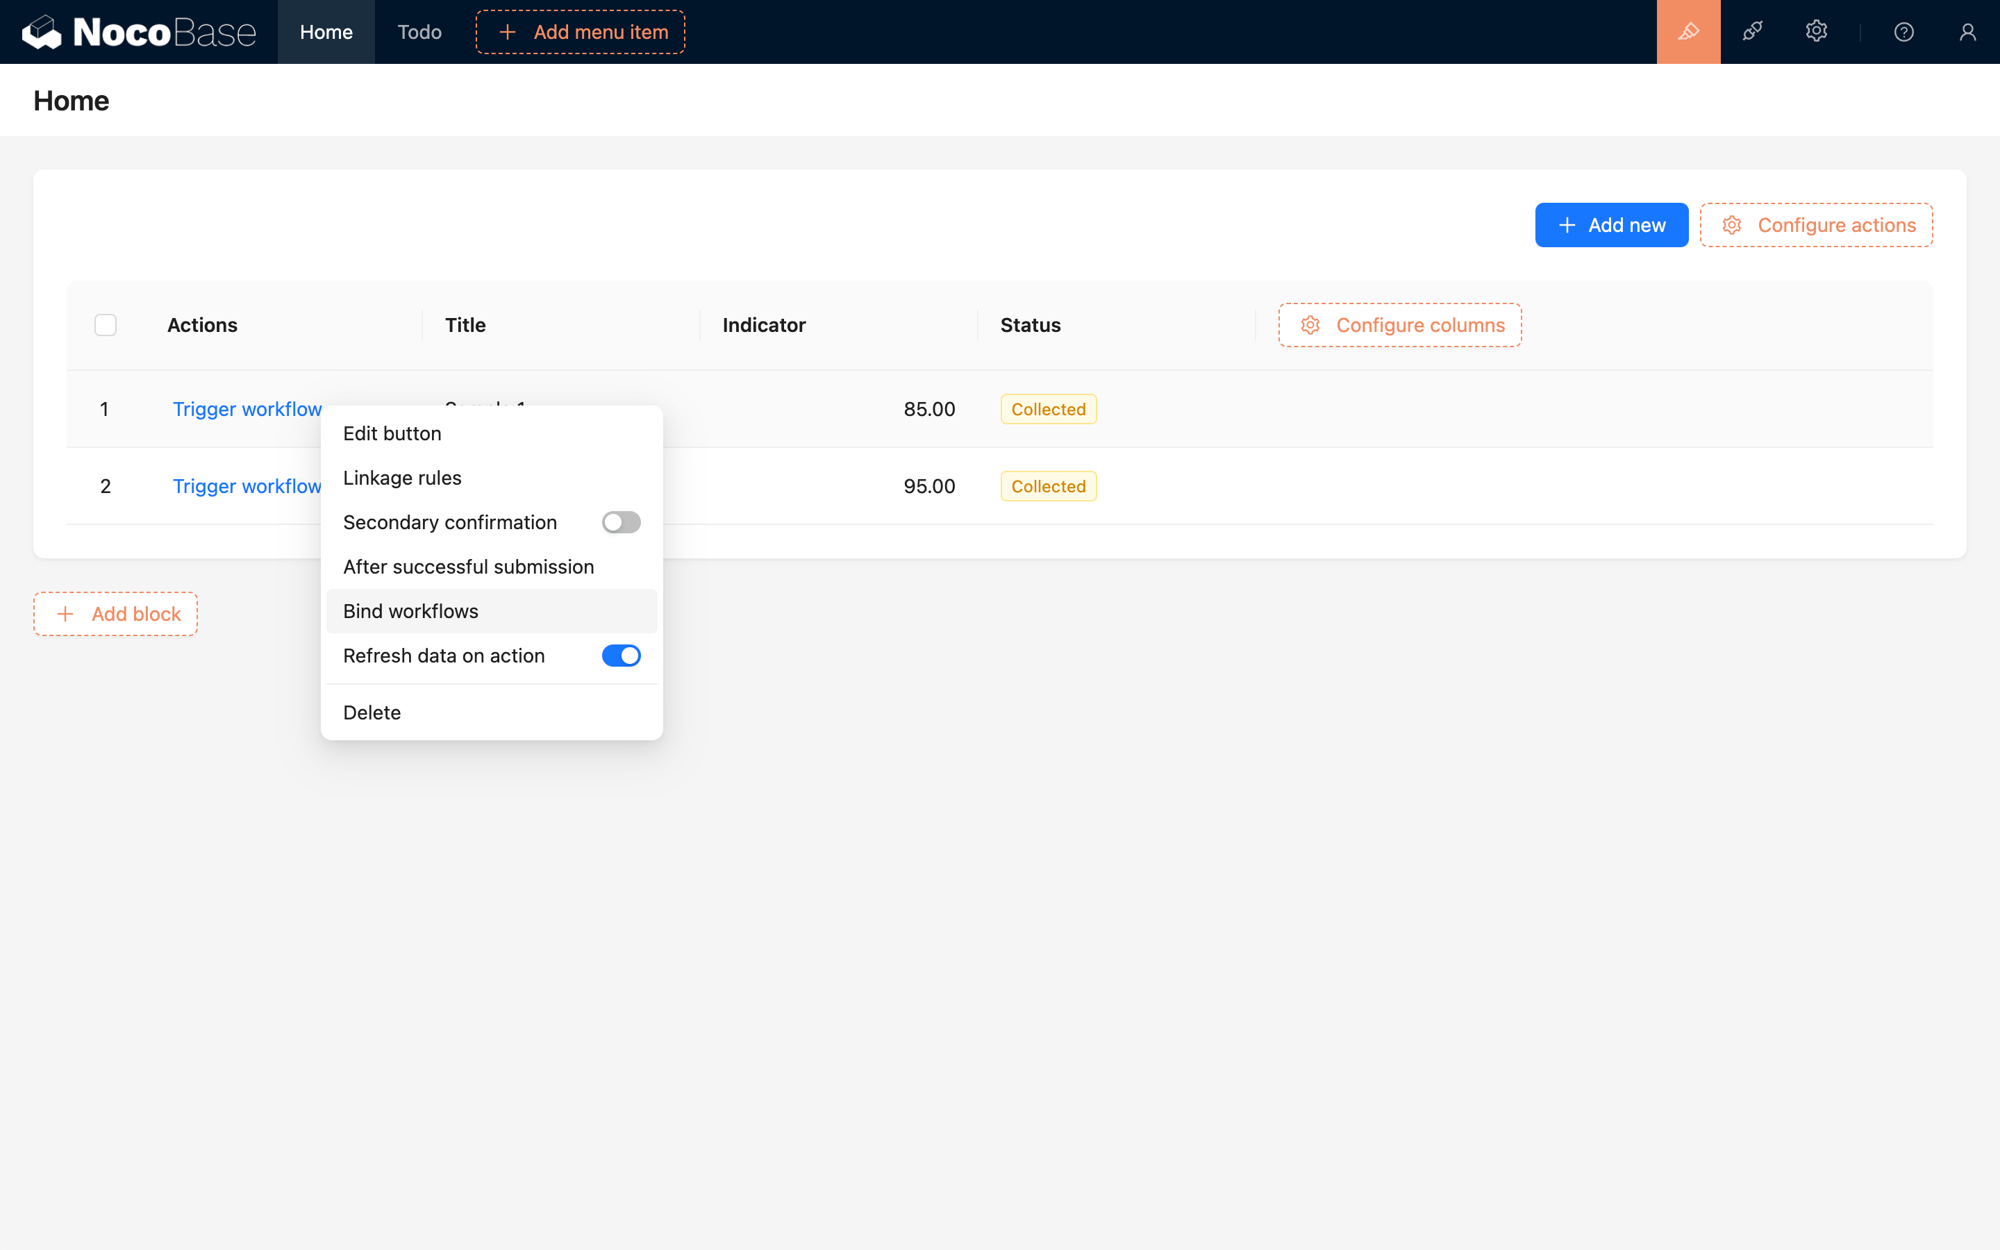
Task: Open After successful submission submenu
Action: click(468, 566)
